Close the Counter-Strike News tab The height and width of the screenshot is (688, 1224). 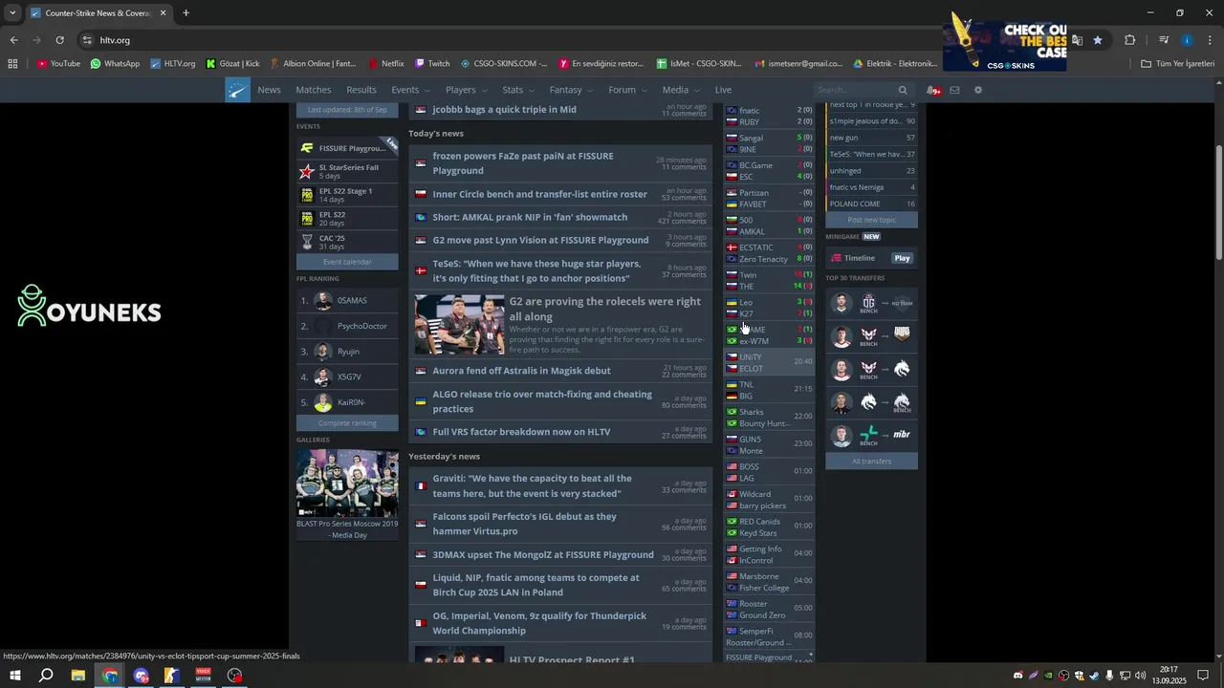pyautogui.click(x=163, y=13)
